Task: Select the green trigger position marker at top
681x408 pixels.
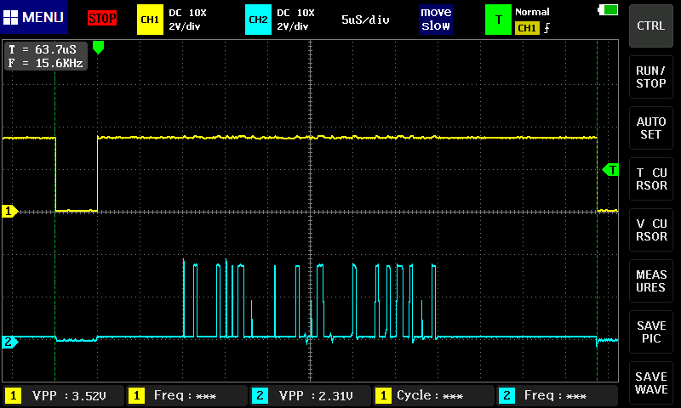Action: coord(98,48)
